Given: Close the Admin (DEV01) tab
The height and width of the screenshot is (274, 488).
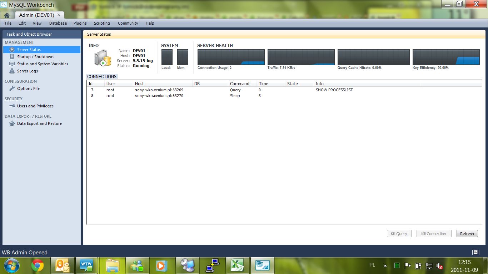Looking at the screenshot, I should pos(59,15).
